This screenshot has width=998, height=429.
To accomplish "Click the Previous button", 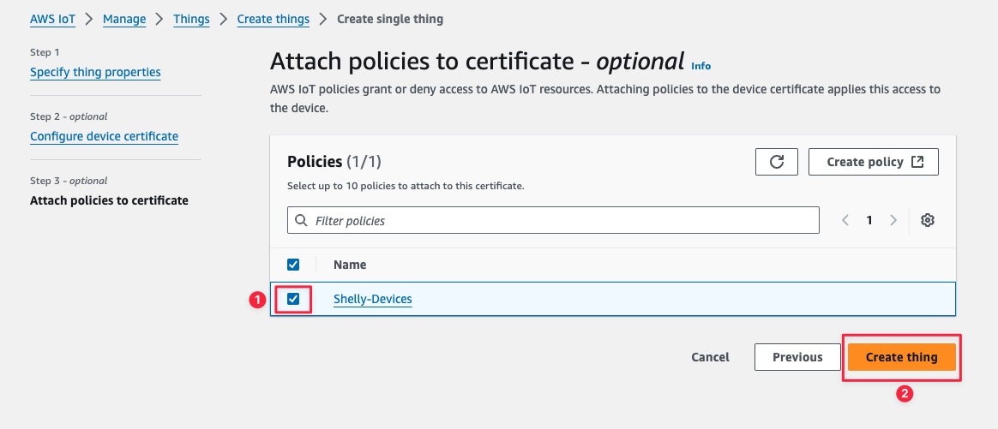I will pos(797,357).
